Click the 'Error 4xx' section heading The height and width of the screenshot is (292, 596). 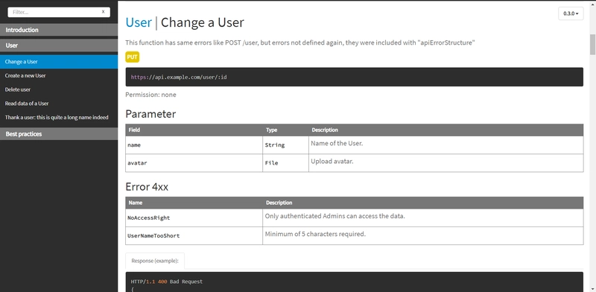coord(147,187)
